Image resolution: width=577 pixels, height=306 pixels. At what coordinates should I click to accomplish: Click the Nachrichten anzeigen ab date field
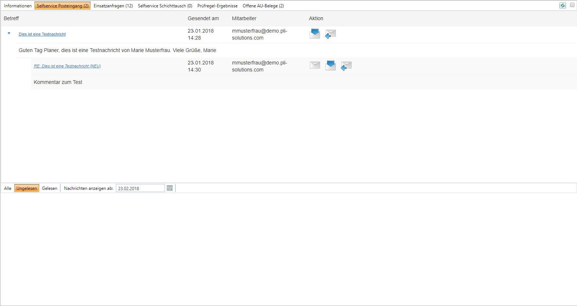click(140, 188)
